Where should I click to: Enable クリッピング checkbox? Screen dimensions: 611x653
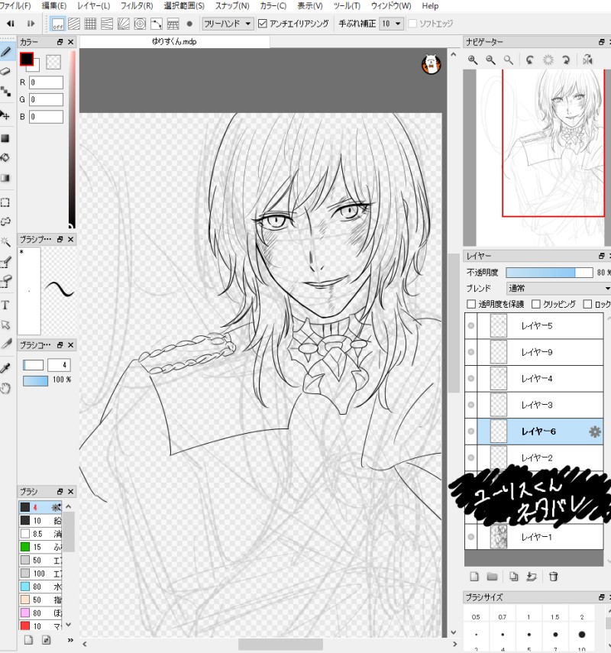point(536,304)
